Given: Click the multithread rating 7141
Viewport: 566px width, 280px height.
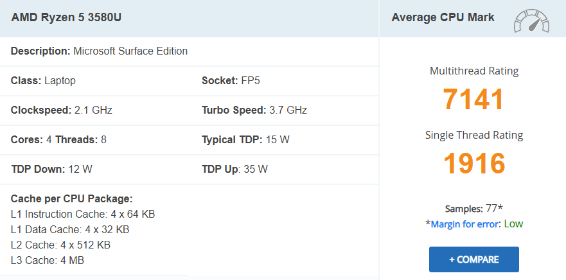Looking at the screenshot, I should pyautogui.click(x=473, y=100).
